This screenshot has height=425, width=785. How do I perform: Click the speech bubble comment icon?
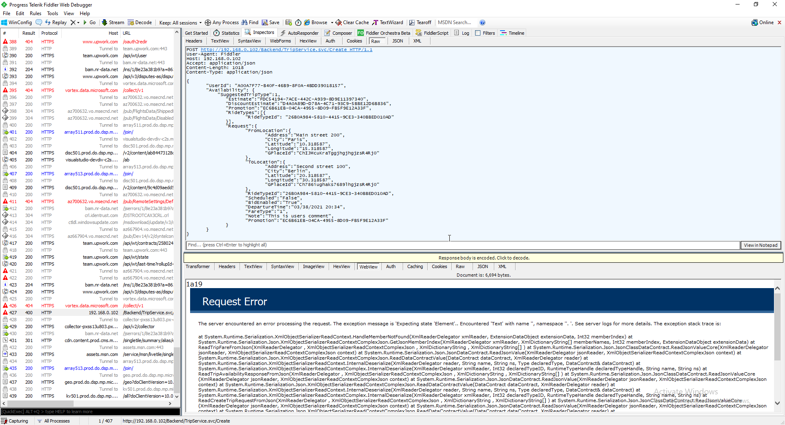coord(39,22)
